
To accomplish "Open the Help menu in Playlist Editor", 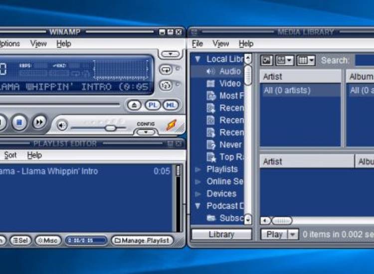I will [x=34, y=155].
